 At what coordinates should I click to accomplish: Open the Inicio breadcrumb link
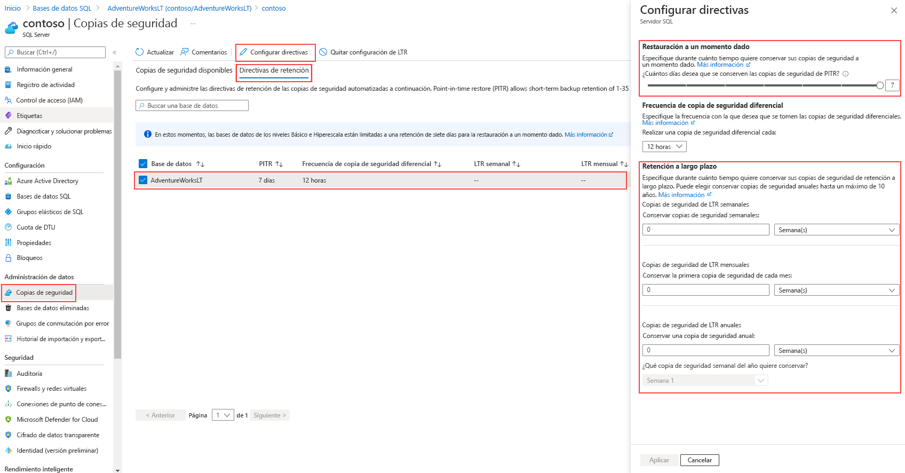(13, 9)
